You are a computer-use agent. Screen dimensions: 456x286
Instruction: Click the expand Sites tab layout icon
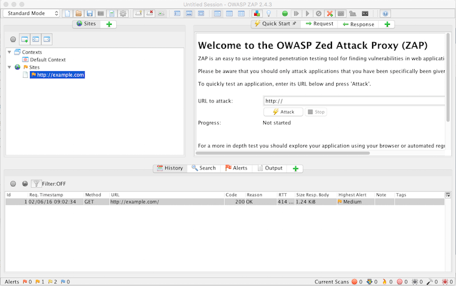177,13
